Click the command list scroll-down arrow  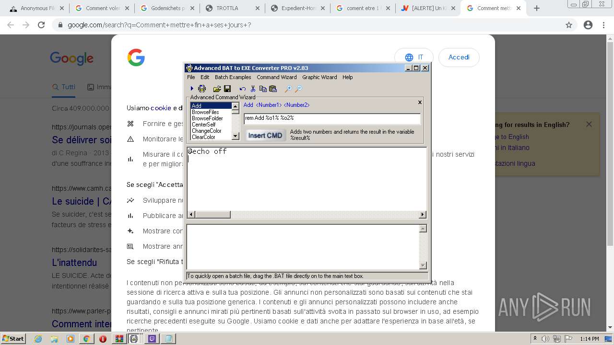pos(235,136)
